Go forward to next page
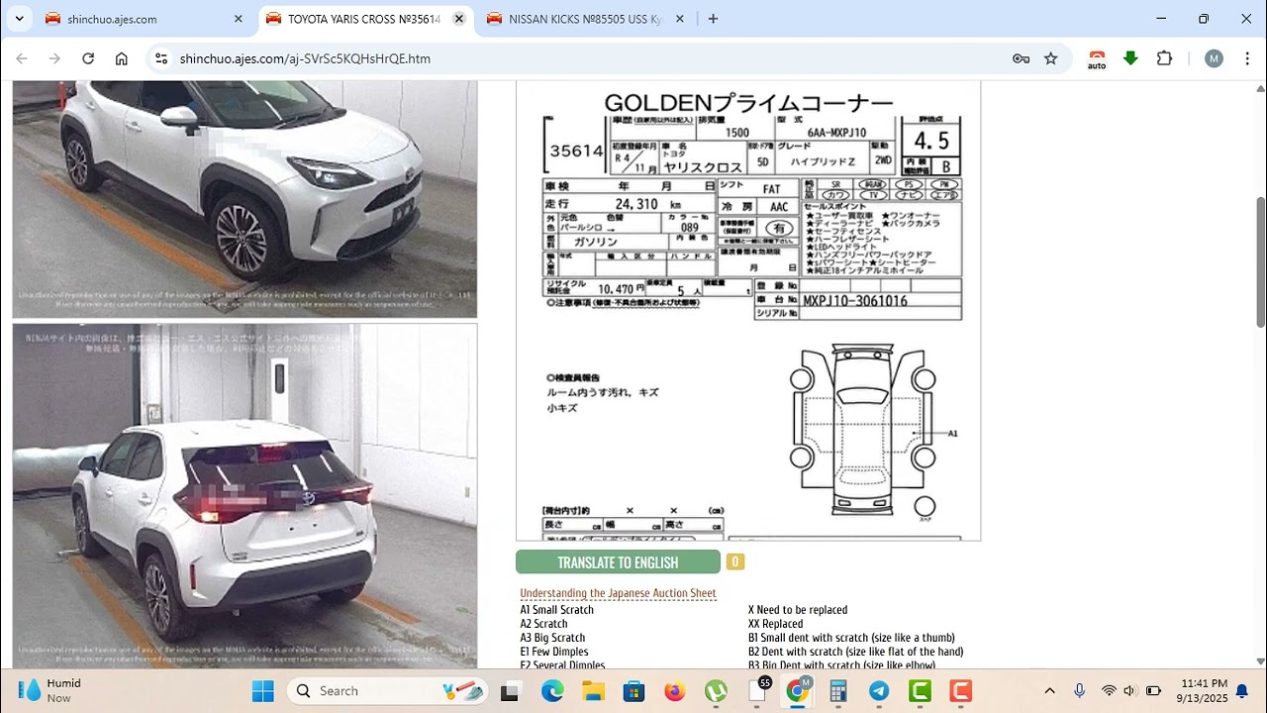 pos(54,58)
